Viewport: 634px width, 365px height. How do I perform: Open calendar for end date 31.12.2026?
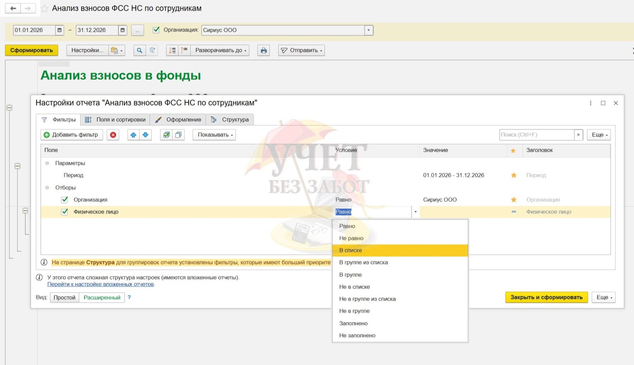(x=123, y=30)
